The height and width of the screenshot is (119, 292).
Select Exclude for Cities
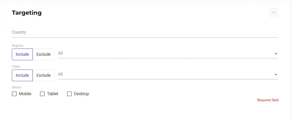(44, 75)
